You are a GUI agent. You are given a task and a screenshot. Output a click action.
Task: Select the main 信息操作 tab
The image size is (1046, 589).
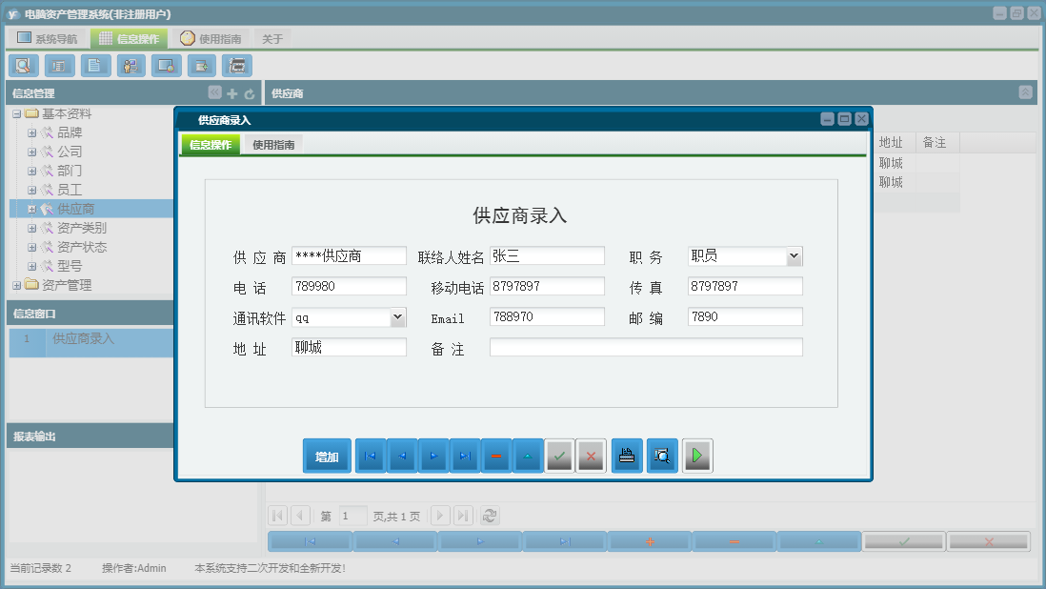pyautogui.click(x=130, y=39)
